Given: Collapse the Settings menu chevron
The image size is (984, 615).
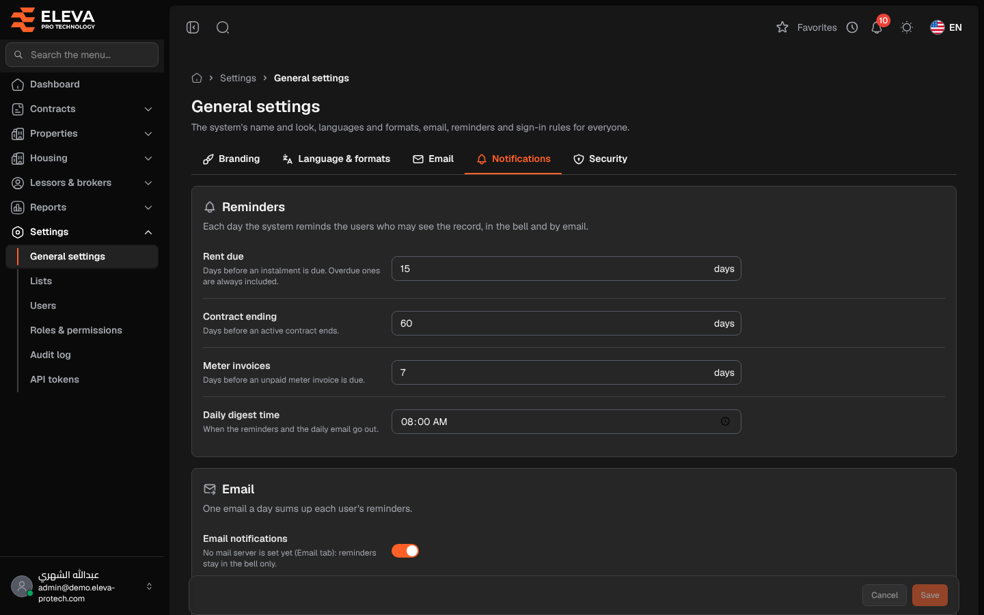Looking at the screenshot, I should (x=148, y=232).
